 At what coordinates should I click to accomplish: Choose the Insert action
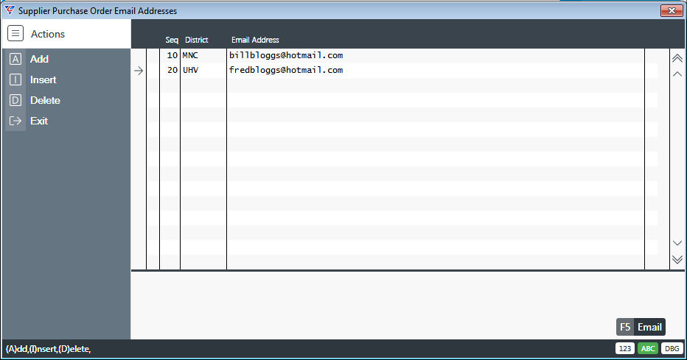43,80
